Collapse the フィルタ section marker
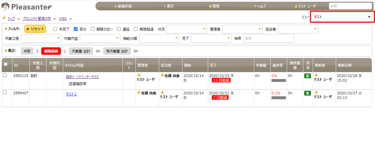 point(6,29)
